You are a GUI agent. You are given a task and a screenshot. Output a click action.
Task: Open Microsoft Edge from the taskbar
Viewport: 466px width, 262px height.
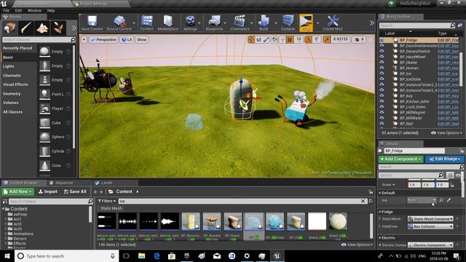coord(157,255)
